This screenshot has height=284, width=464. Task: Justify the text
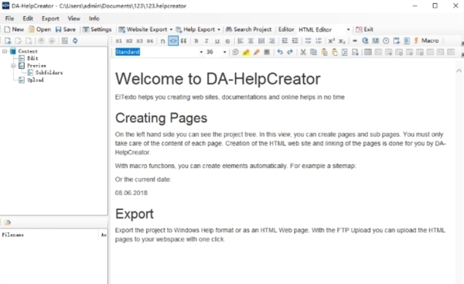coord(261,41)
